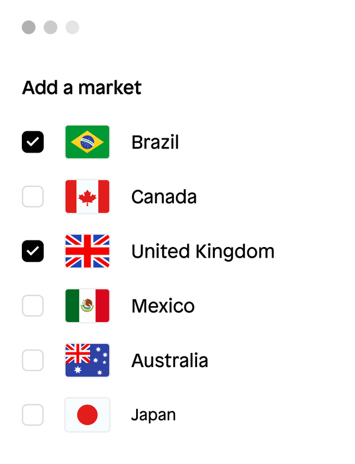Viewport: 355px width, 464px height.
Task: Click the first (darkest) window control dot
Action: tap(28, 27)
